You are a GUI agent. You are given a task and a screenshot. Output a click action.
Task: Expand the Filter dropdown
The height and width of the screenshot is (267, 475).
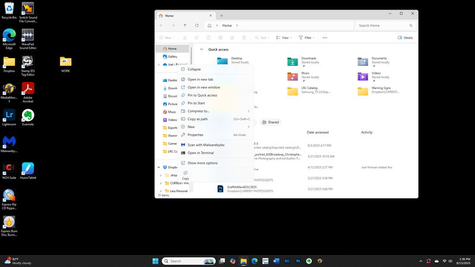point(307,37)
